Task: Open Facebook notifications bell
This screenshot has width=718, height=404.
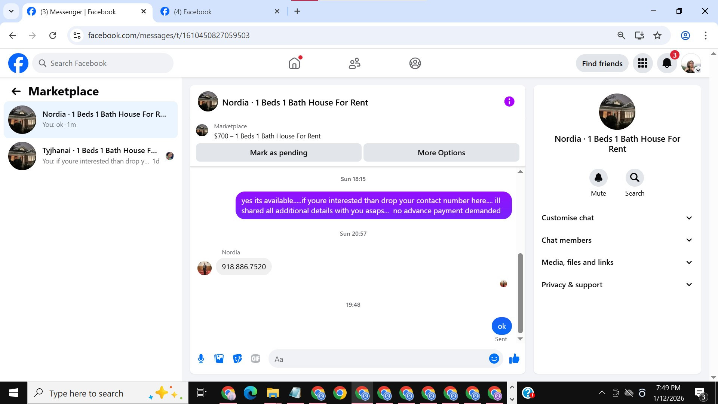Action: coord(667,63)
